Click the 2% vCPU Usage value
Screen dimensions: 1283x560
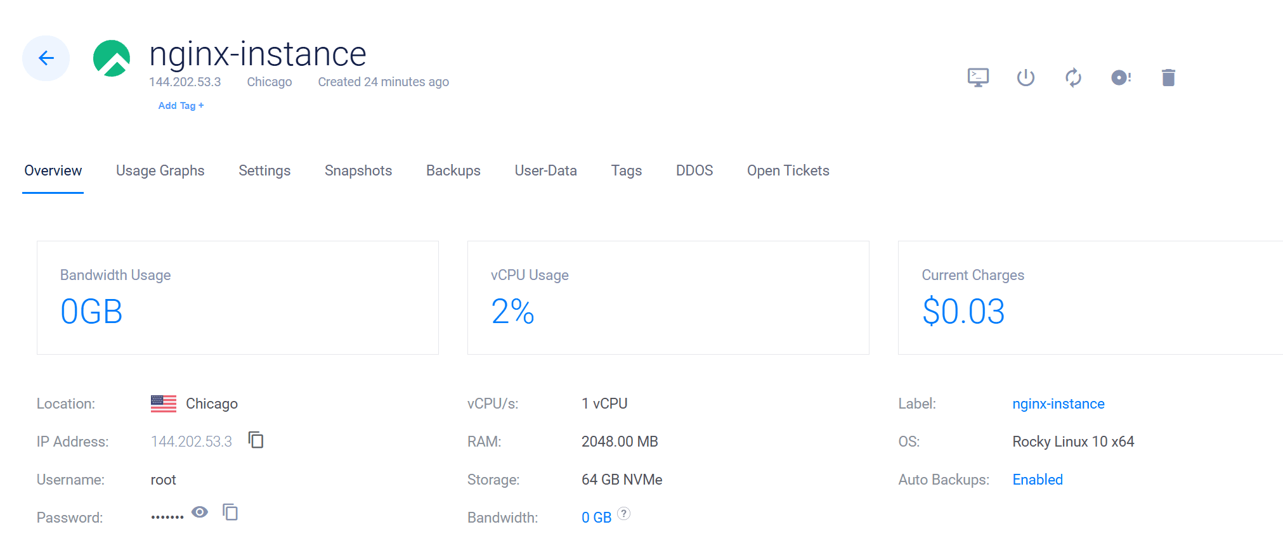pyautogui.click(x=513, y=312)
